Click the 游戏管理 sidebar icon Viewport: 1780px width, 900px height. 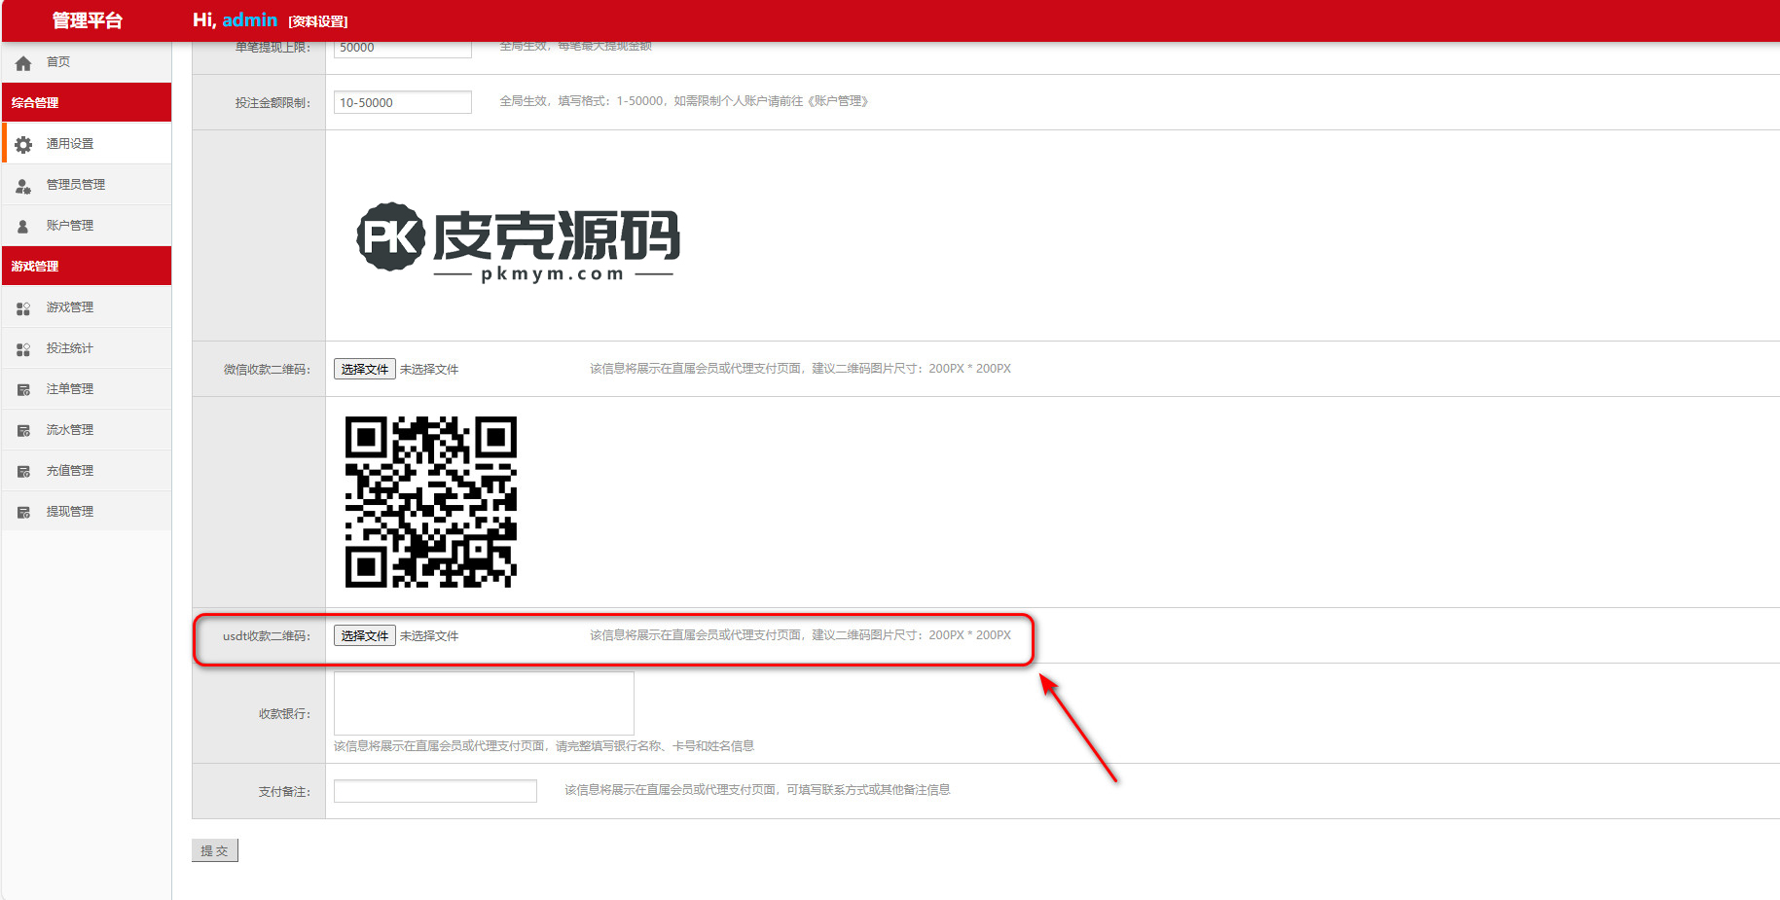pyautogui.click(x=23, y=308)
